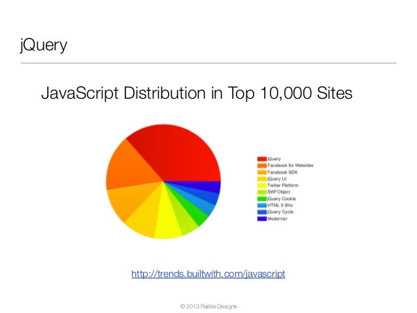
Task: Select the green jQuery Cookie swatch
Action: [x=261, y=199]
